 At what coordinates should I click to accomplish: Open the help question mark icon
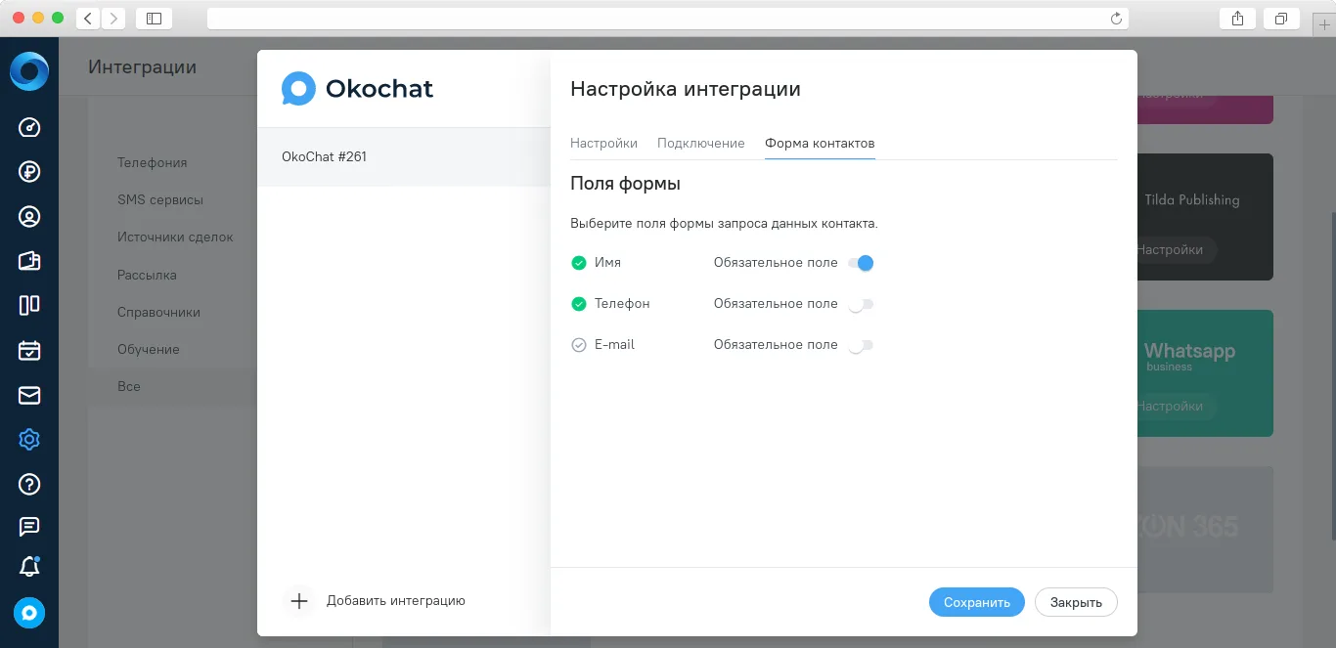point(29,484)
